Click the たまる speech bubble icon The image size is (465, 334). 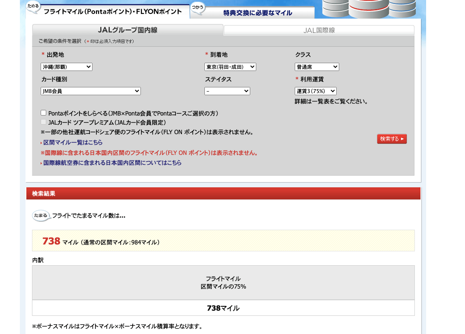[41, 215]
